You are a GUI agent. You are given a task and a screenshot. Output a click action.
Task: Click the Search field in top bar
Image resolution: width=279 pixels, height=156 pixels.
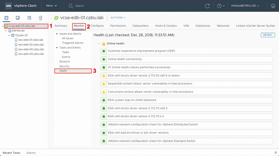click(79, 6)
